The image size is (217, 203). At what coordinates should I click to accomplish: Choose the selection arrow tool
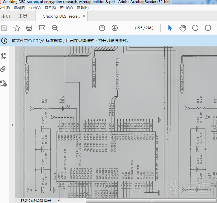(x=170, y=28)
